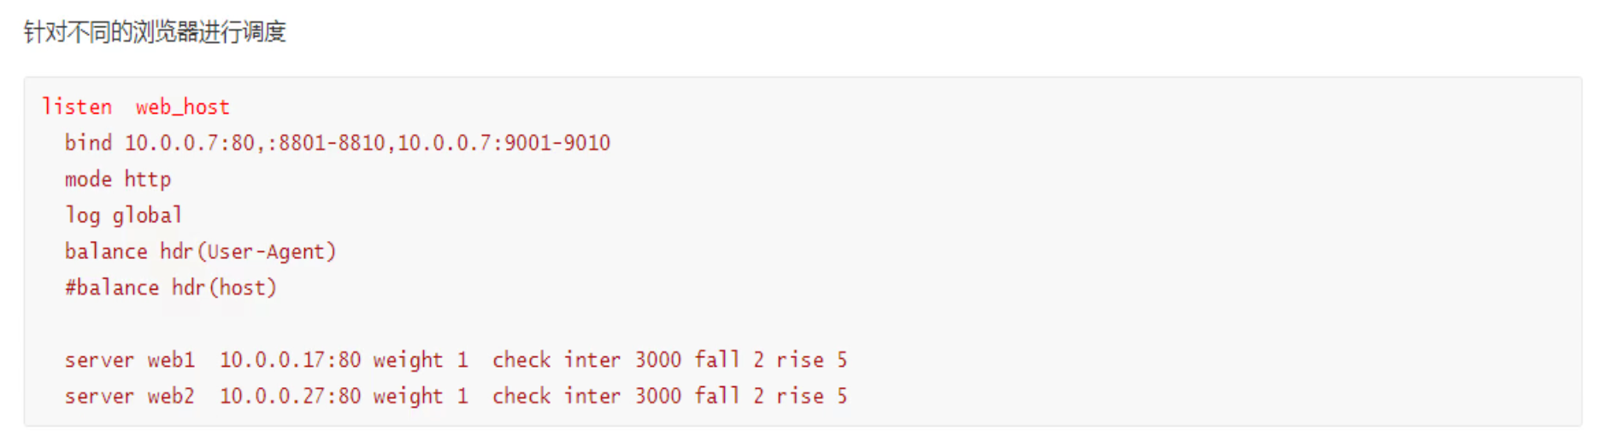This screenshot has height=447, width=1613.
Task: Click the "web_host" section name
Action: tap(182, 107)
